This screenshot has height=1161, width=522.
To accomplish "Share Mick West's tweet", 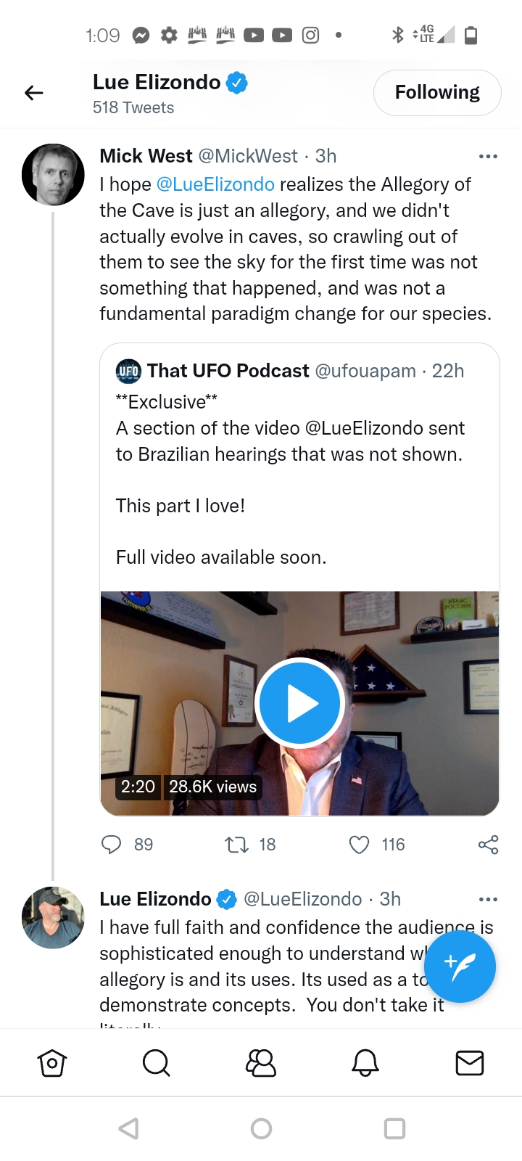I will tap(488, 845).
